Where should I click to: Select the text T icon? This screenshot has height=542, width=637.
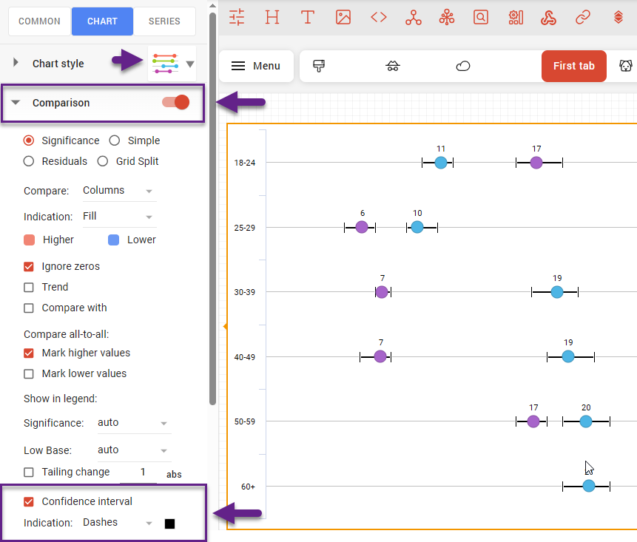308,17
